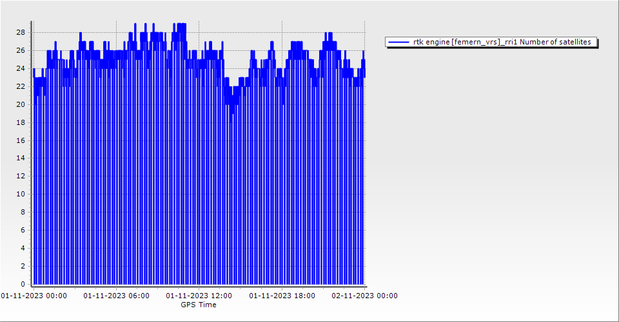619x322 pixels.
Task: Click the y-axis value 14
Action: point(21,158)
